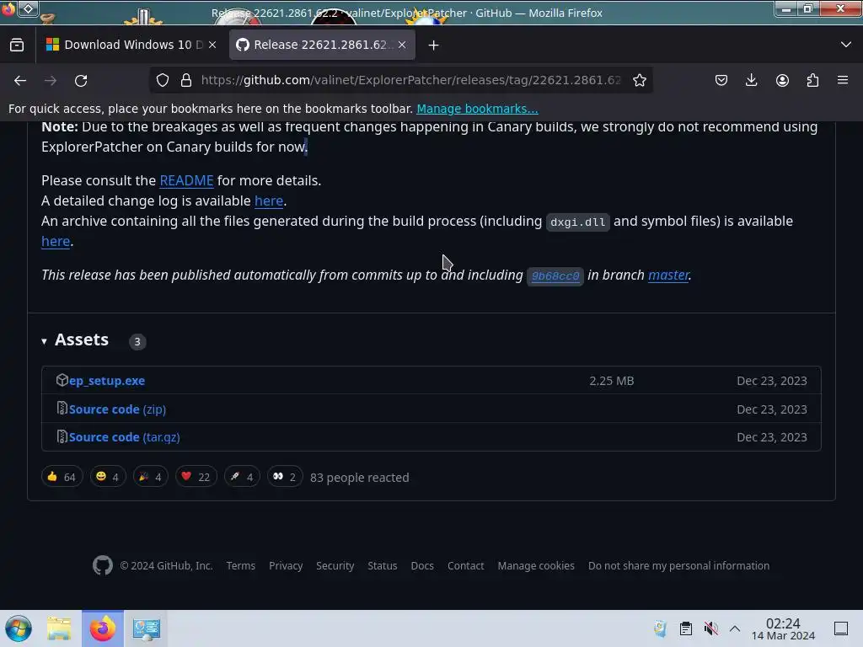863x647 pixels.
Task: Click the window pin icon in title bar
Action: [28, 8]
